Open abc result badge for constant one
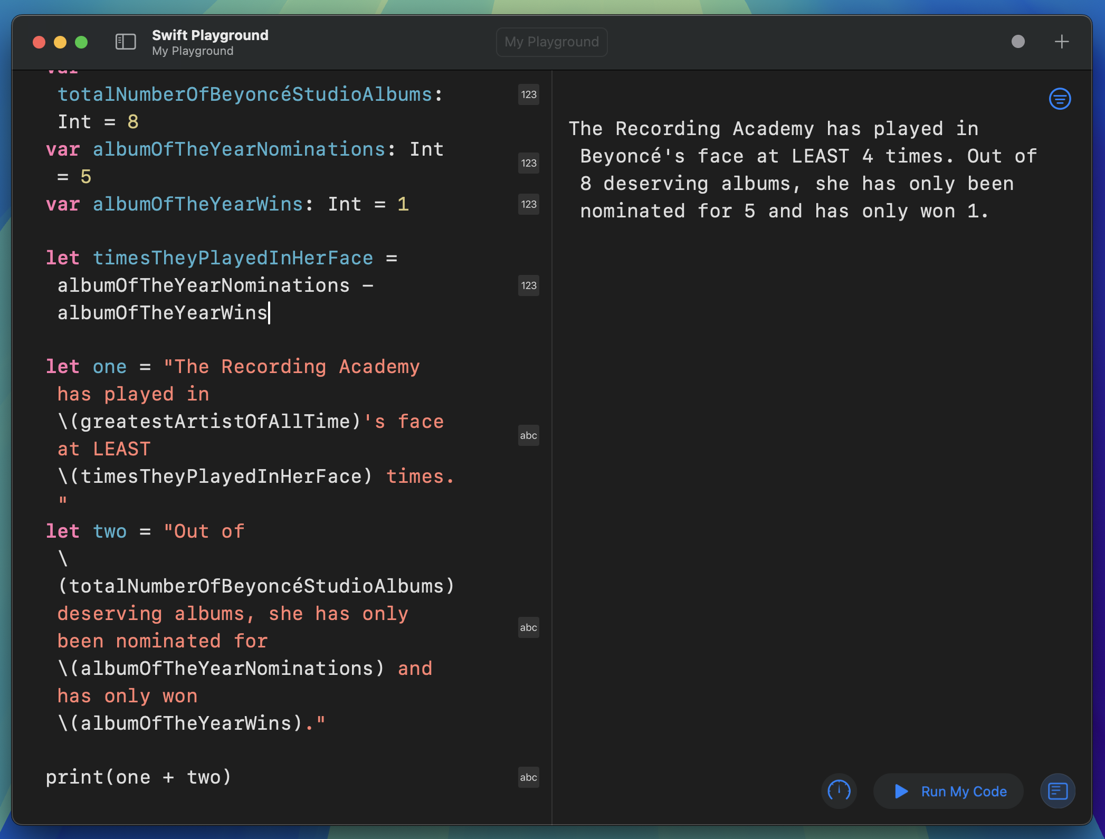Screen dimensions: 1105x839 [528, 435]
